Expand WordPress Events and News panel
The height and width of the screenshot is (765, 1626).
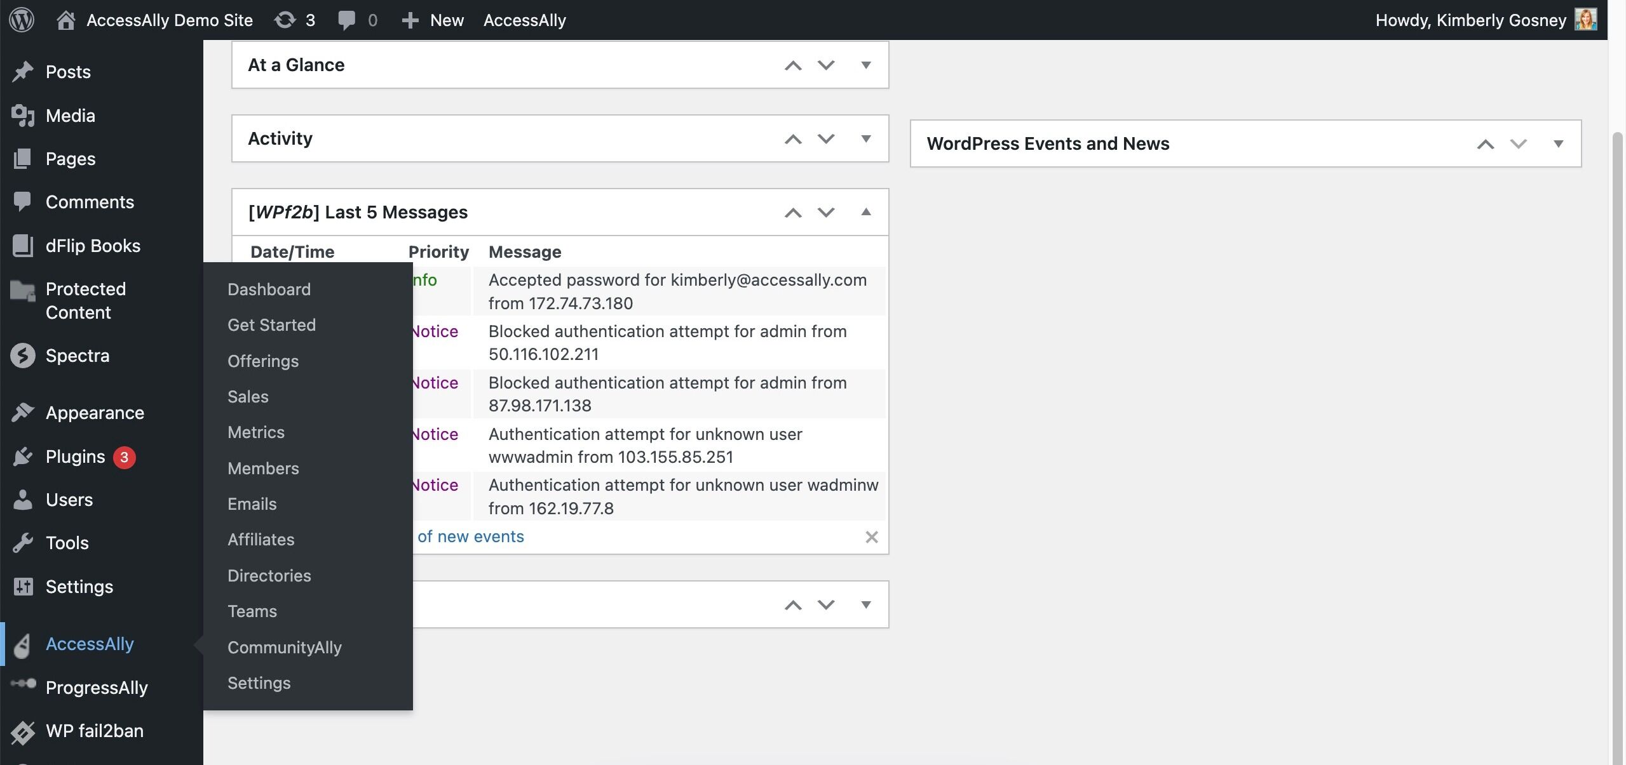(1558, 143)
